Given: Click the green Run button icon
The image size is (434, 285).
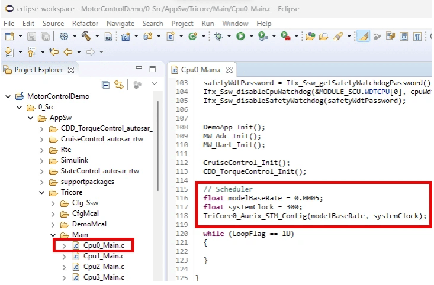Looking at the screenshot, I should pos(240,37).
